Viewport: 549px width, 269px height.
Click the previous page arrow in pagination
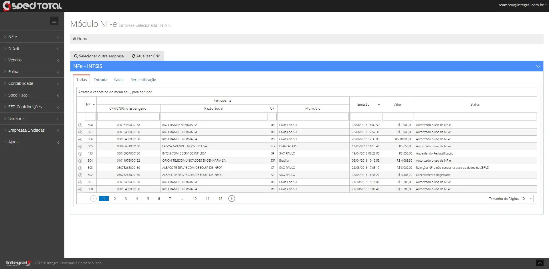click(93, 198)
